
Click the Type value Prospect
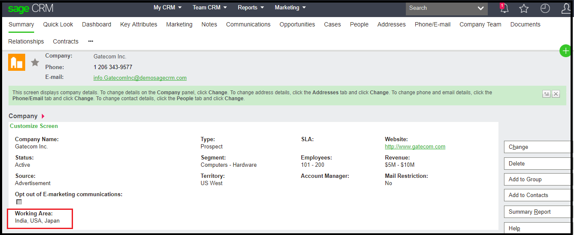(x=212, y=146)
